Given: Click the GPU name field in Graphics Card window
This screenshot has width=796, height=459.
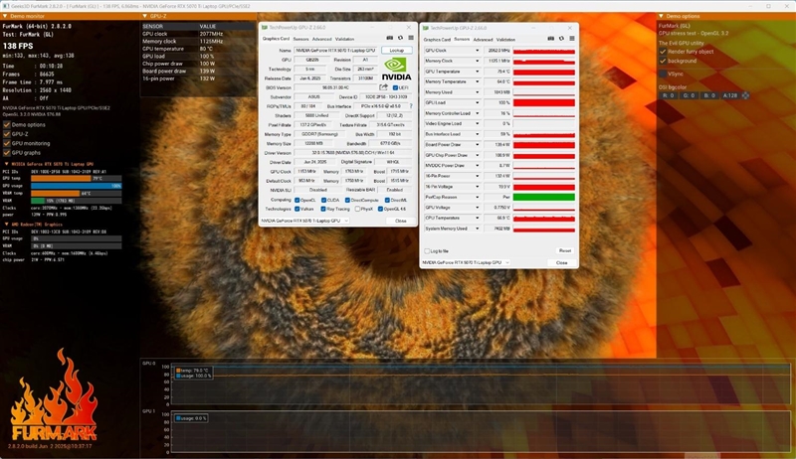Looking at the screenshot, I should (335, 50).
